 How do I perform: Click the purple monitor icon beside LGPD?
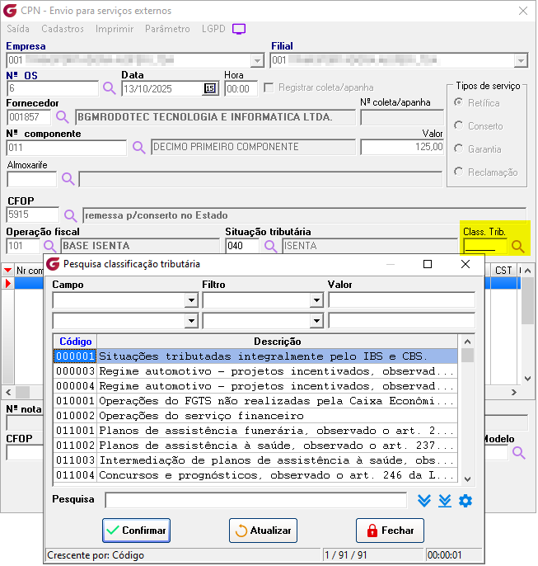(239, 29)
